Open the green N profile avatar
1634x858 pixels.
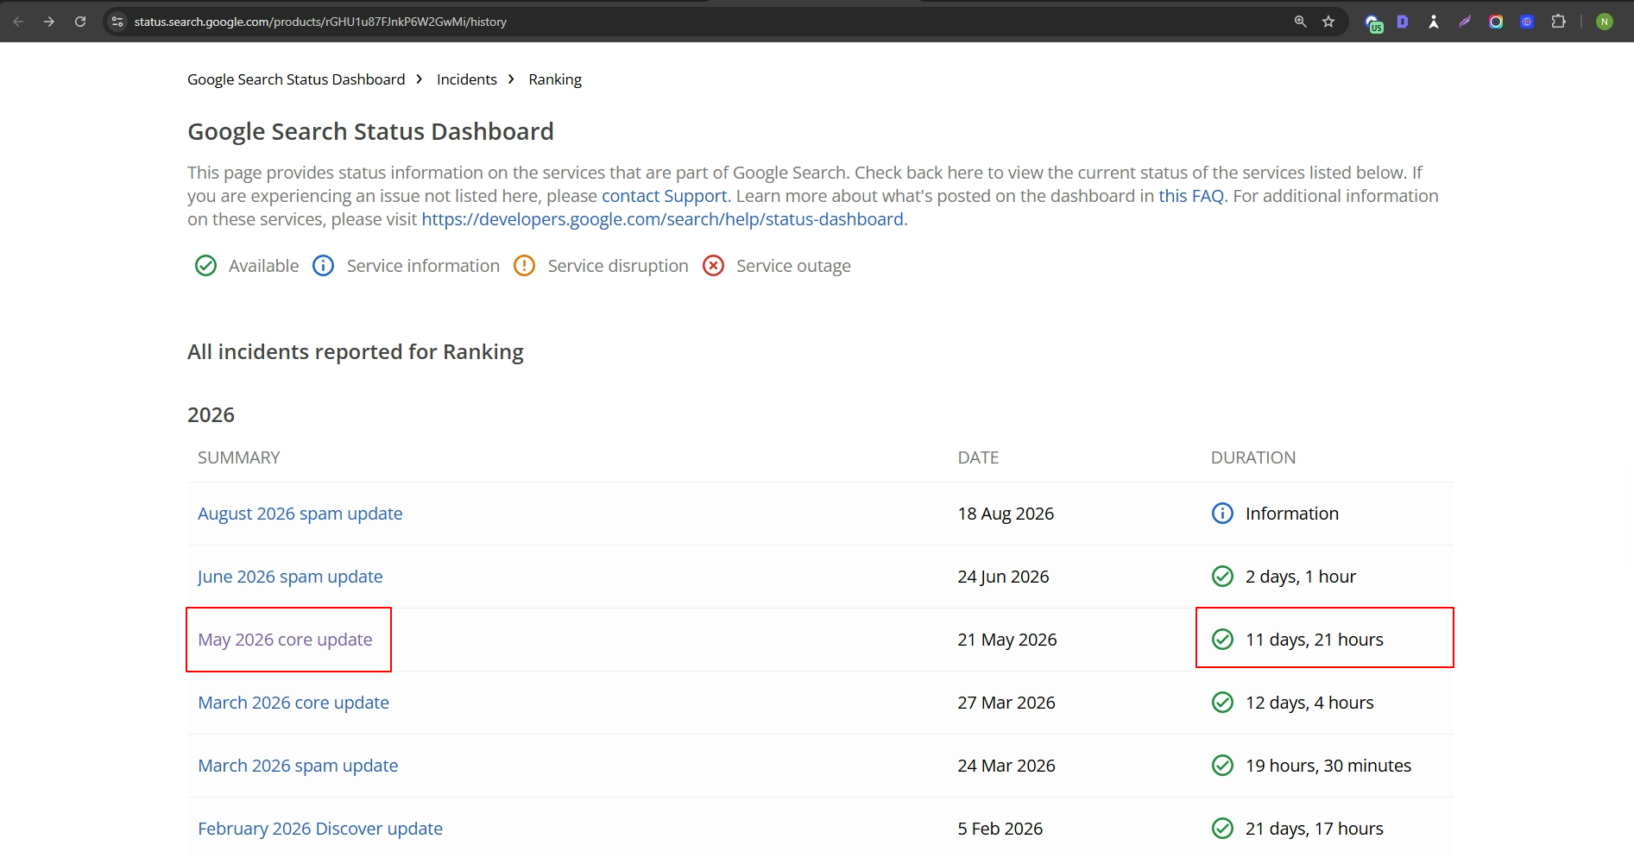click(1605, 22)
